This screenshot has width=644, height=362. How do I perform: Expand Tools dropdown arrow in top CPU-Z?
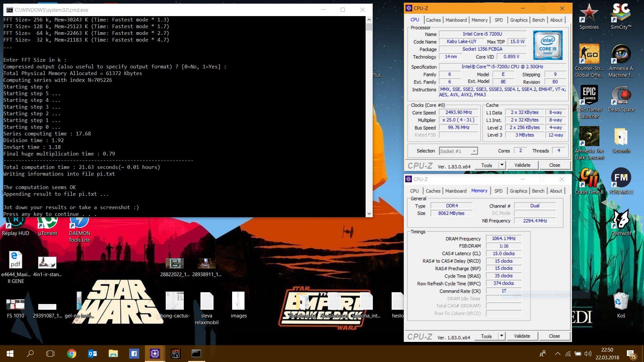point(502,165)
